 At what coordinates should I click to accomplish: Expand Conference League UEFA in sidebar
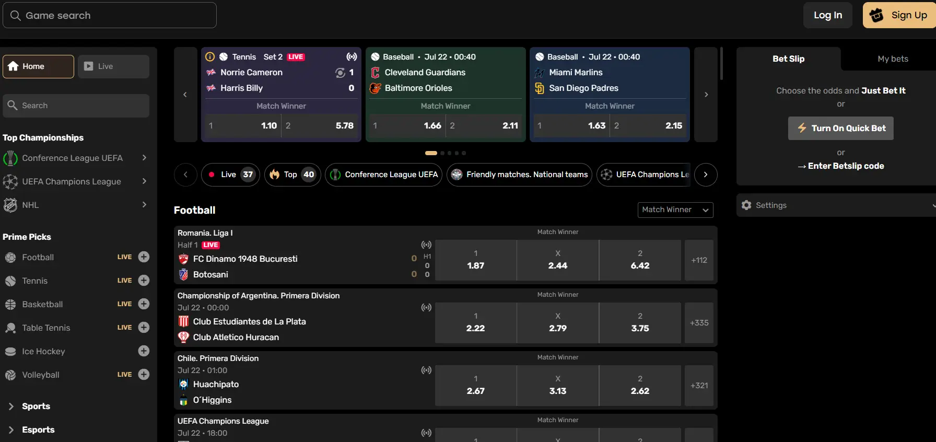[144, 158]
